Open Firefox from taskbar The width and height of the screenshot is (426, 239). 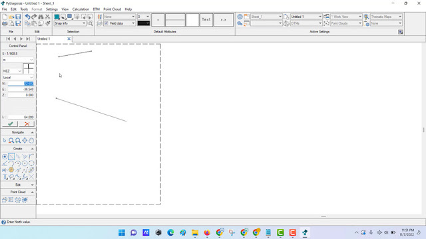207,232
